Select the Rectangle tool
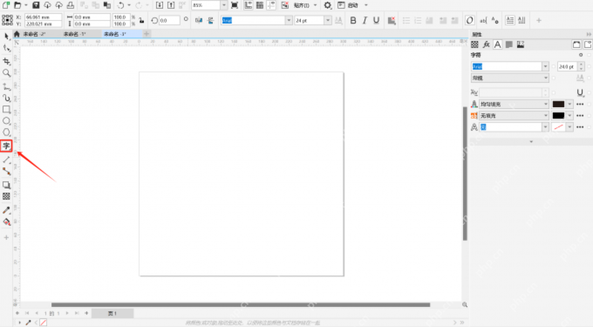Viewport: 593px width, 327px height. tap(6, 109)
